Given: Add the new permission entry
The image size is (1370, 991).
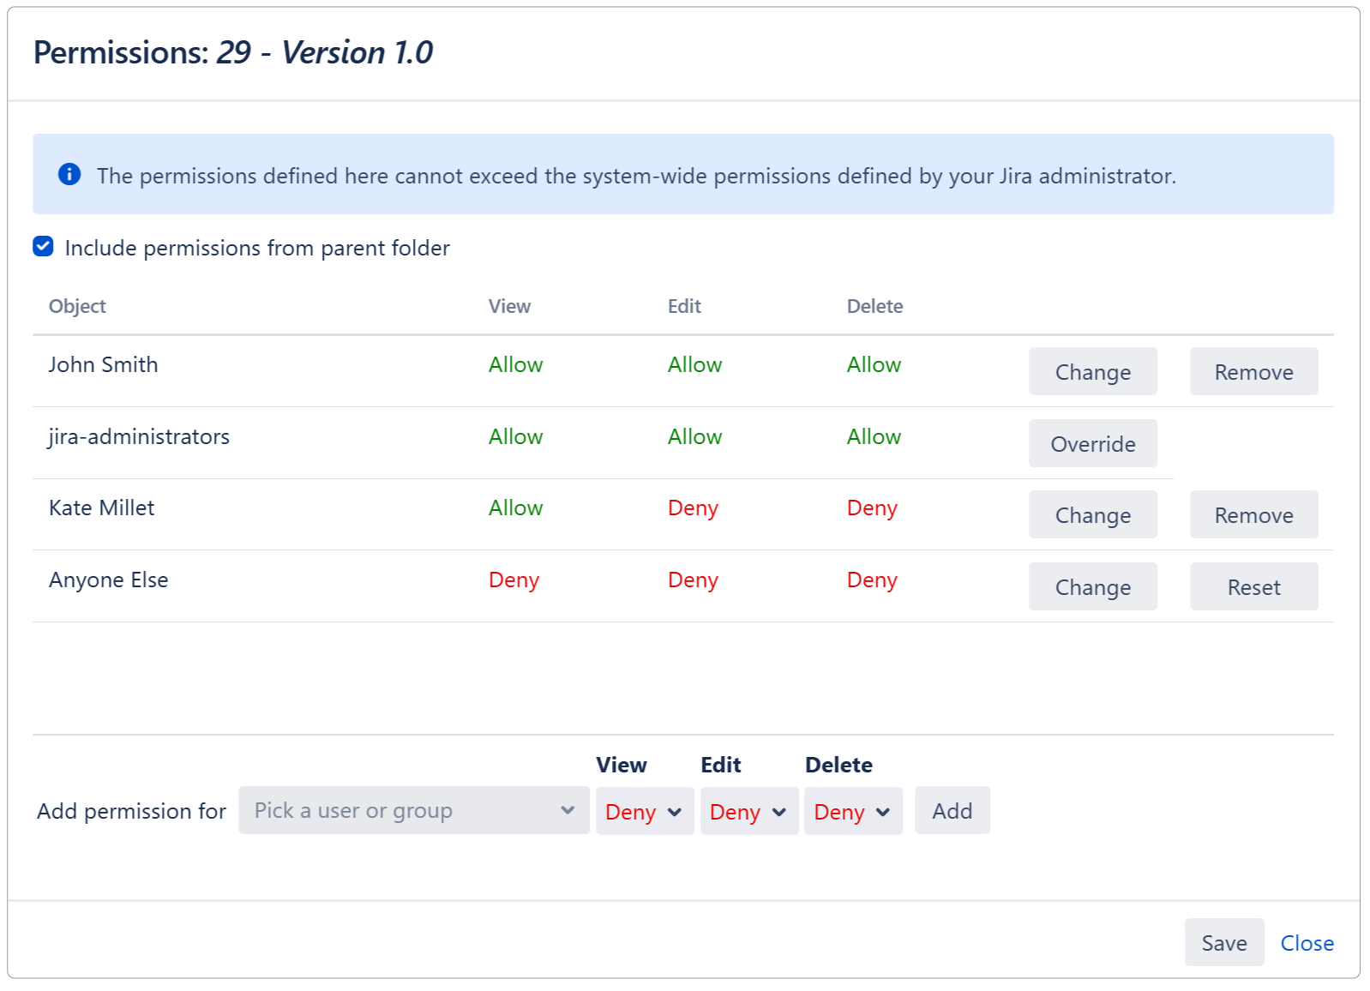Looking at the screenshot, I should pos(952,810).
